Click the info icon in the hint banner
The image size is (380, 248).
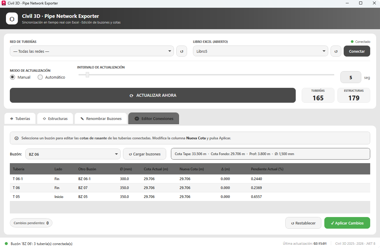[x=16, y=138]
